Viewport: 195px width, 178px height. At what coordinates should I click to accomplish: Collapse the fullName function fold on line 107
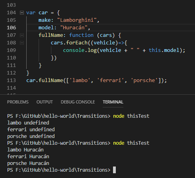click(22, 35)
